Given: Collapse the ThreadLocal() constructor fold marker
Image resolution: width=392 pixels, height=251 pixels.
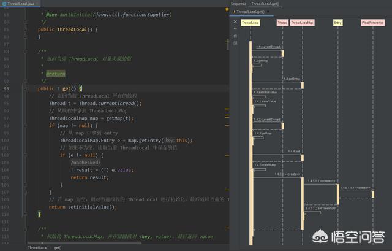Looking at the screenshot, I should 26,29.
